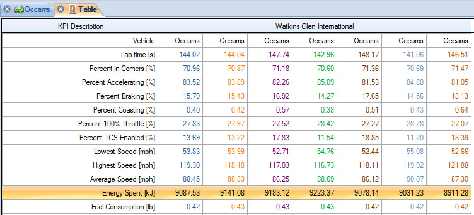Click the Watkins Glen International header
This screenshot has width=474, height=215.
coord(314,26)
